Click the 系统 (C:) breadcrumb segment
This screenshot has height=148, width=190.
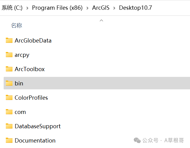12,8
